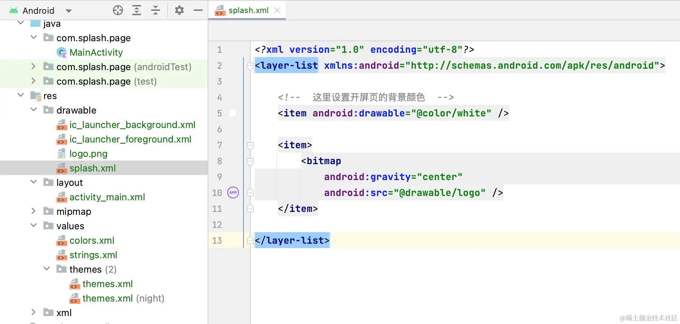Click the Expand All icon in project toolbar
The image size is (680, 324).
pyautogui.click(x=137, y=10)
